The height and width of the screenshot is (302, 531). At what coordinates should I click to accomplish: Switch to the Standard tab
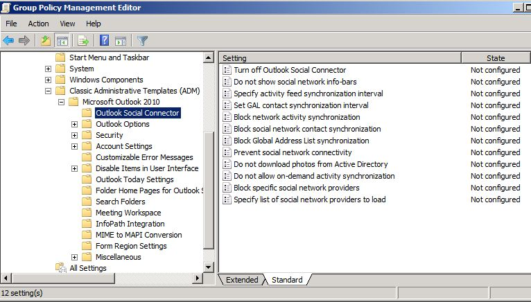(x=287, y=280)
